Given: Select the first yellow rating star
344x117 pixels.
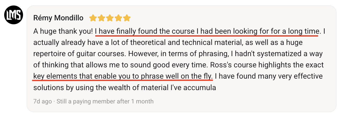Looking at the screenshot, I should pos(93,18).
